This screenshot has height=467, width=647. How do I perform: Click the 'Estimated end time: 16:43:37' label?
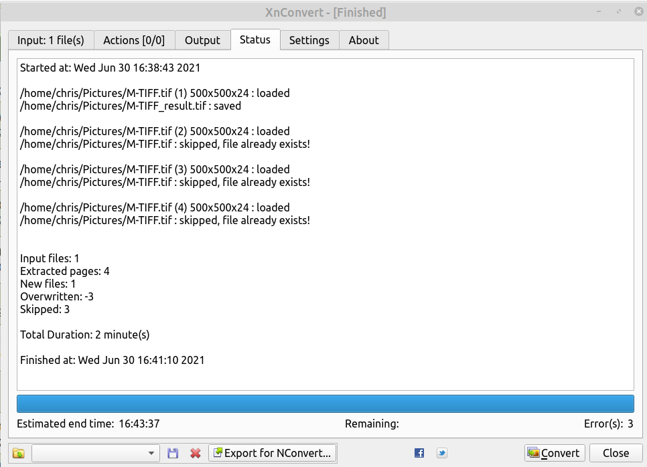pyautogui.click(x=88, y=424)
